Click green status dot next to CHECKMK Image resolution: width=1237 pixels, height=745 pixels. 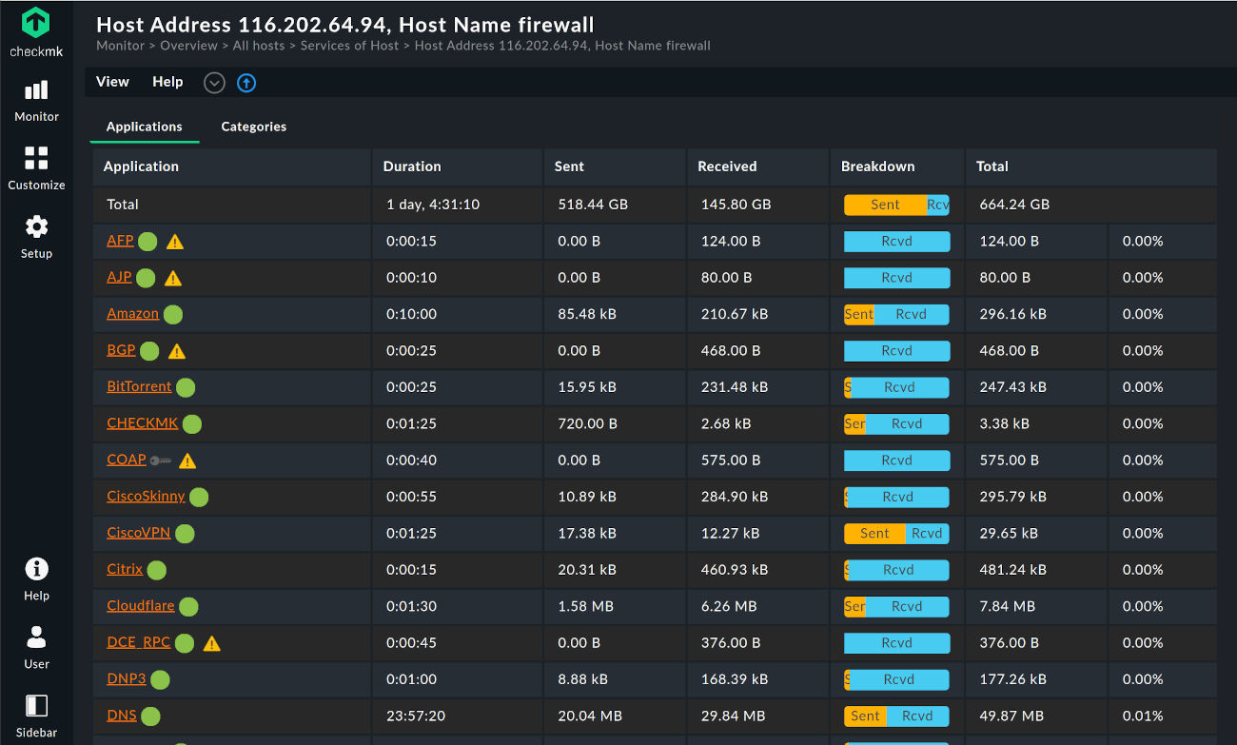pyautogui.click(x=192, y=423)
